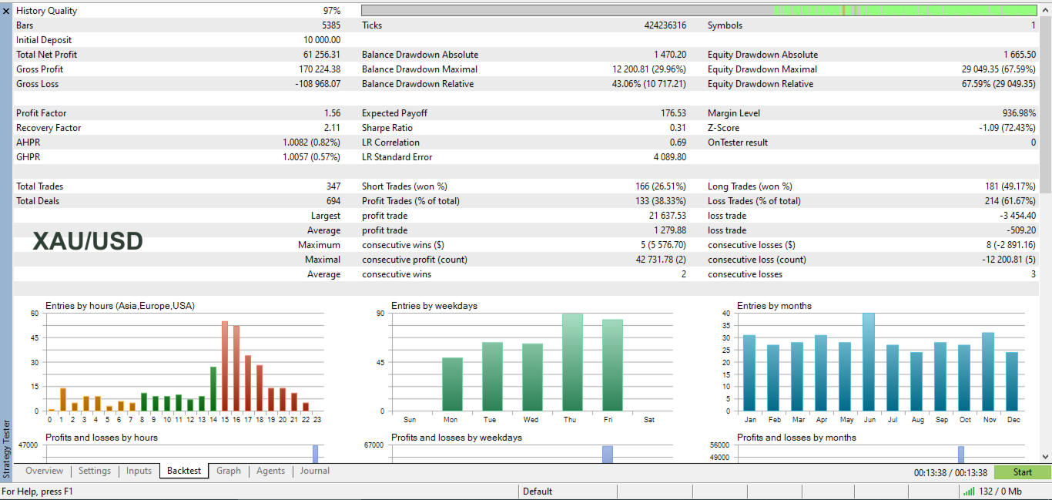Screen dimensions: 1052x500
Task: Click the Thu bar in weekdays chart
Action: tap(572, 362)
